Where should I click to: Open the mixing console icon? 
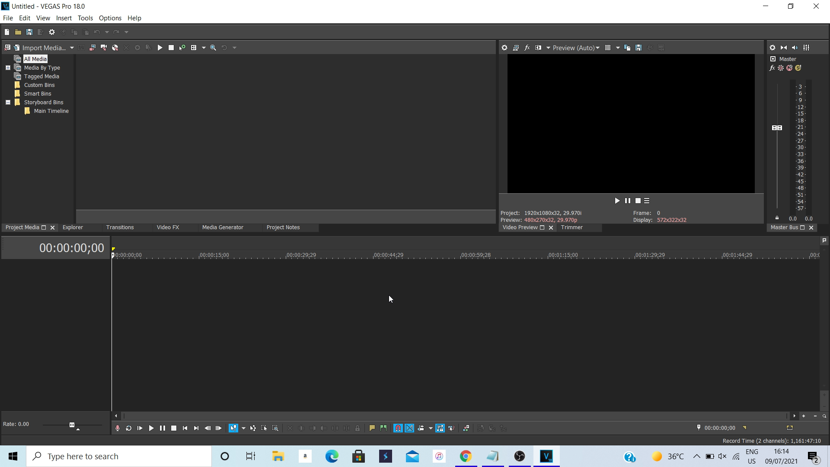click(806, 48)
